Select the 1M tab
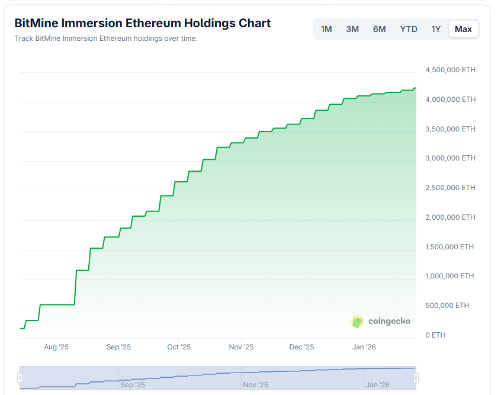 coord(326,28)
